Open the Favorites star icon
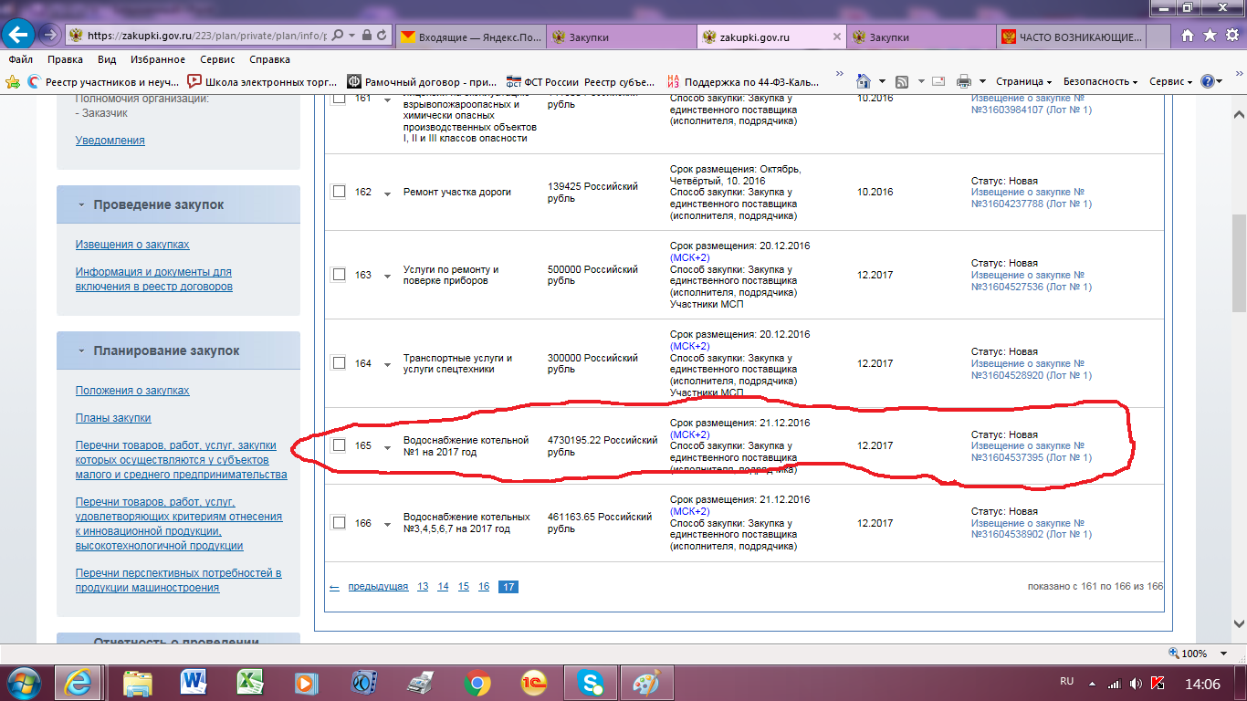Screen dimensions: 1247x701 pos(1210,36)
